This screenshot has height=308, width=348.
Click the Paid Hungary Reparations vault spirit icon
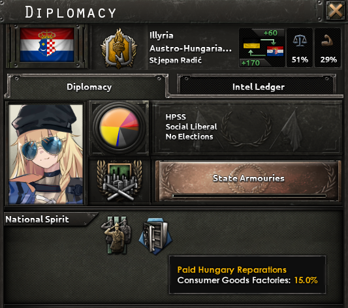pyautogui.click(x=155, y=236)
